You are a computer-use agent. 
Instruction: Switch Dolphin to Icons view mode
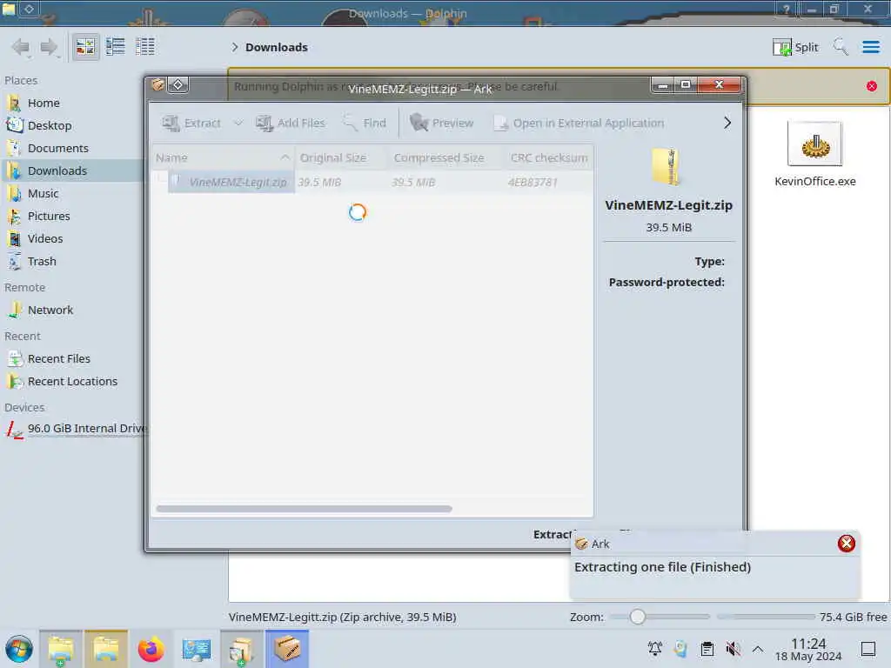click(x=86, y=47)
